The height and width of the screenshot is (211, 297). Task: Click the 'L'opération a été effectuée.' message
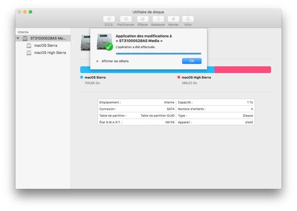point(135,47)
